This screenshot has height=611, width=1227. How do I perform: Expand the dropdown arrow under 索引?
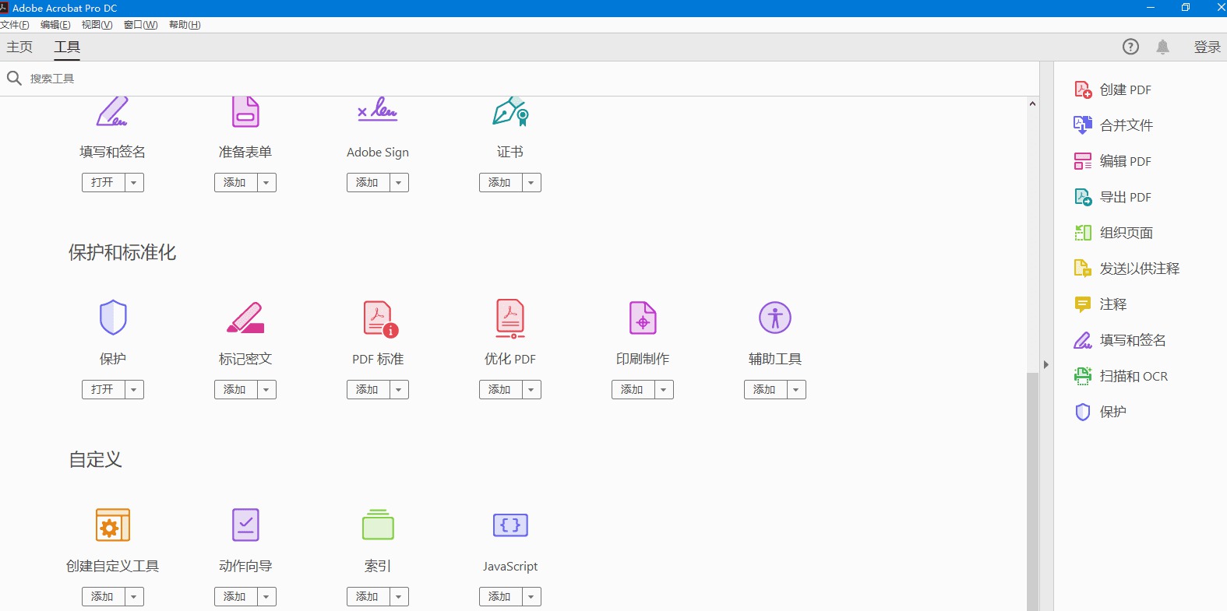pos(399,597)
